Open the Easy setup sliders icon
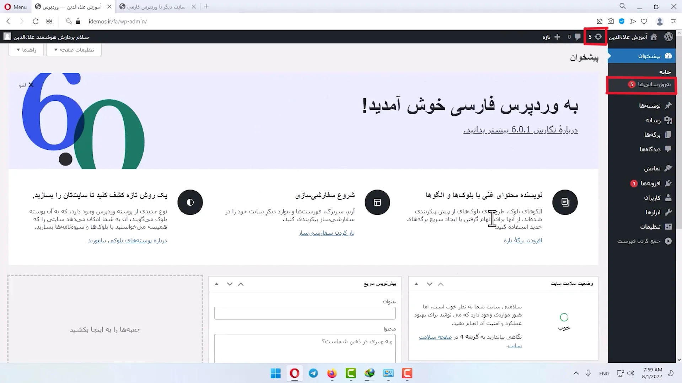 point(673,21)
